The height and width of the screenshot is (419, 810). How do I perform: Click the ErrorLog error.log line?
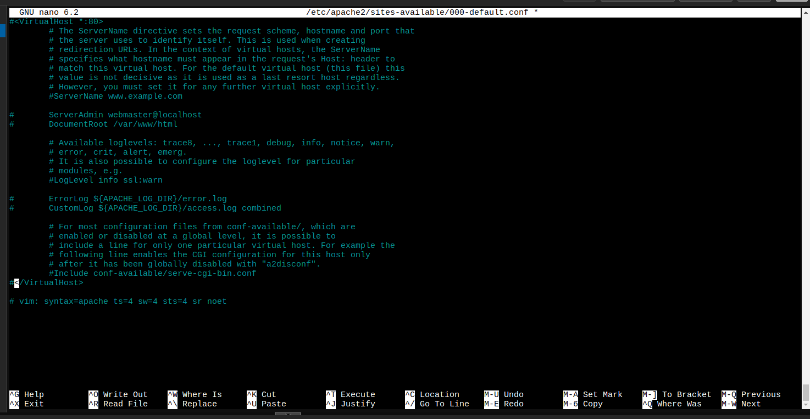pos(137,199)
